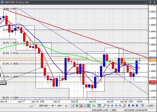Toggle the crosshair pointer icon
Screen dimensions: 157x112
(84, 105)
